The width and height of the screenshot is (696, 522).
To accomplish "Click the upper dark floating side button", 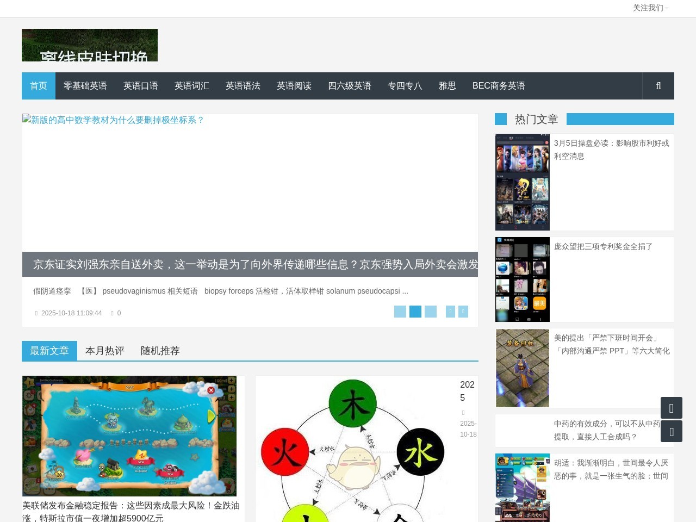I will coord(672,408).
